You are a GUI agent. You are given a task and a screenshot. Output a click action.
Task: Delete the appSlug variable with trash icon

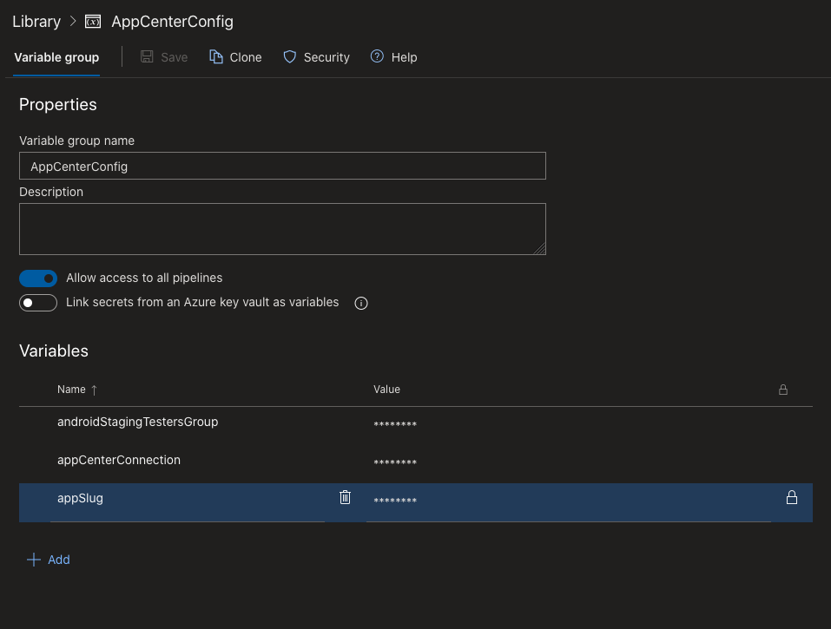pos(345,497)
